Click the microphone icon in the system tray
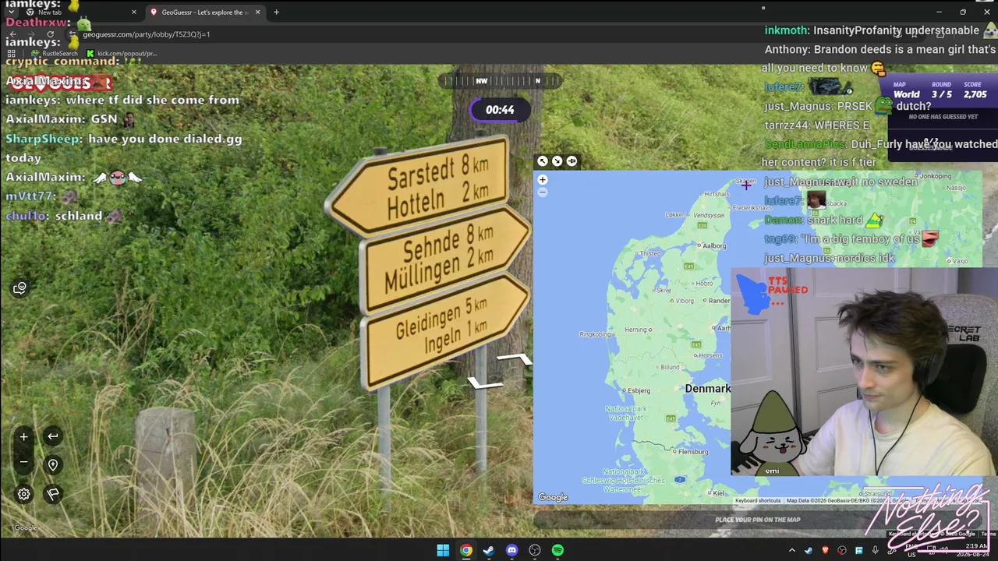This screenshot has height=561, width=998. (x=875, y=551)
